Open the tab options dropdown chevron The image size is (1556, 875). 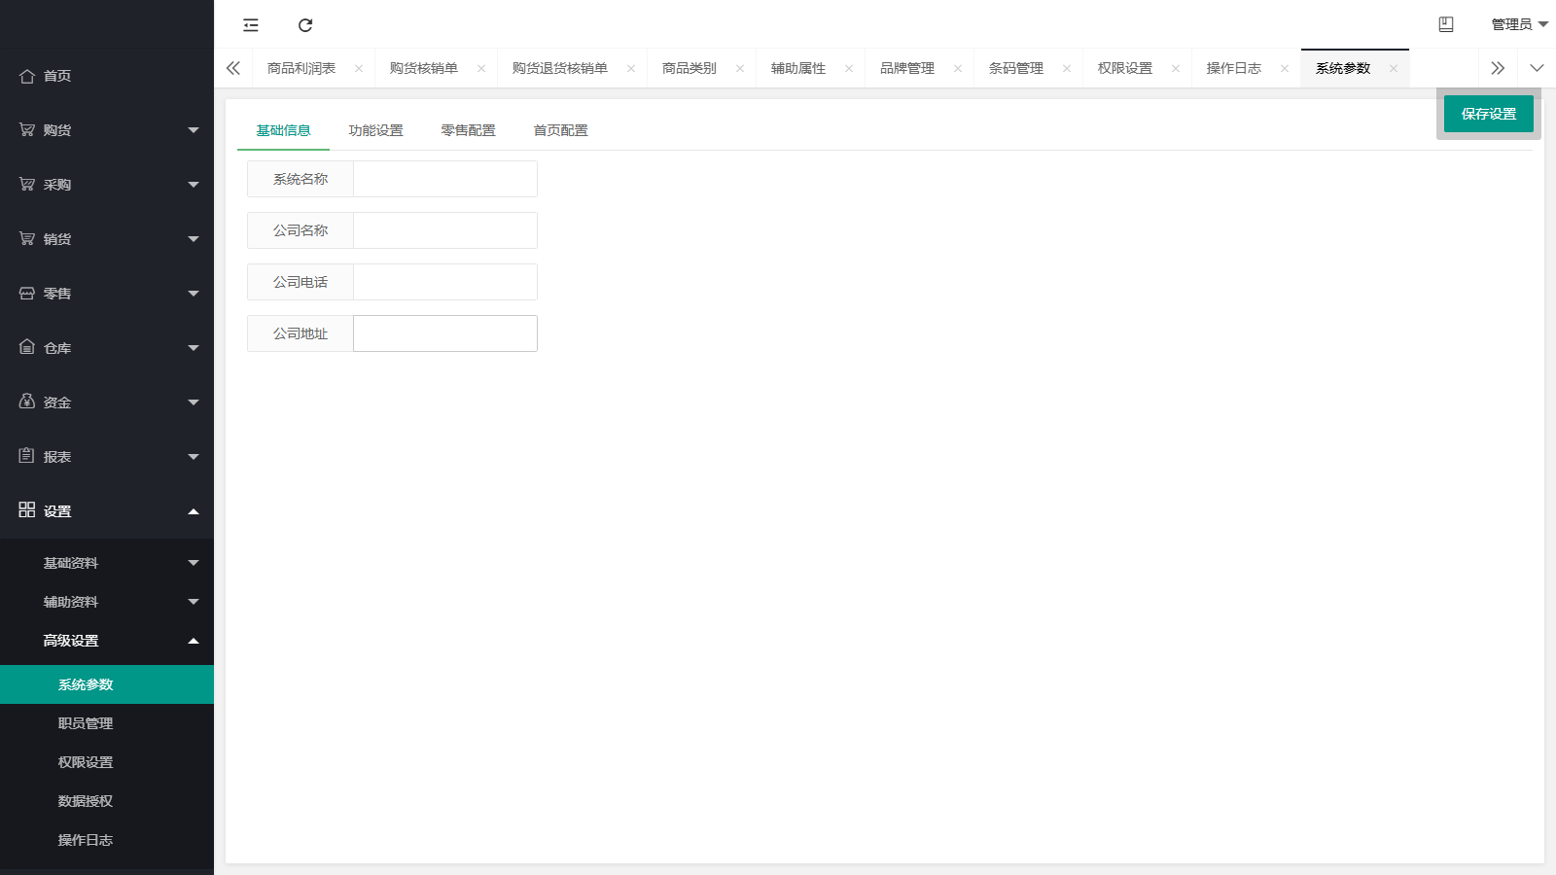(x=1537, y=68)
